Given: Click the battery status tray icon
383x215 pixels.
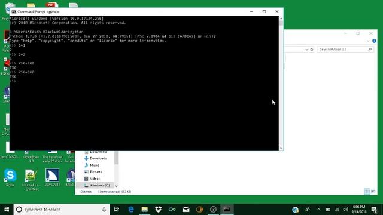Looking at the screenshot, I should (x=328, y=210).
